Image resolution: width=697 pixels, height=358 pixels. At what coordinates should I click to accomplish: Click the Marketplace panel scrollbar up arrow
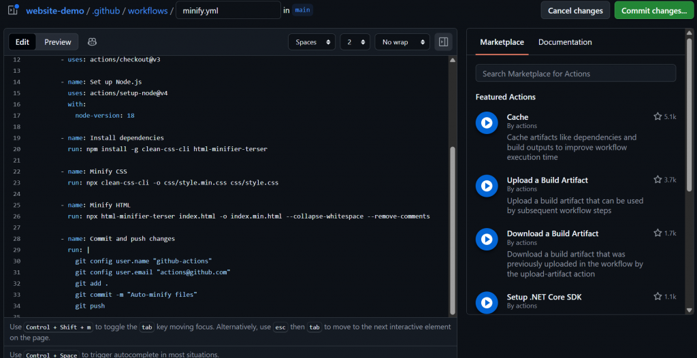[x=690, y=33]
